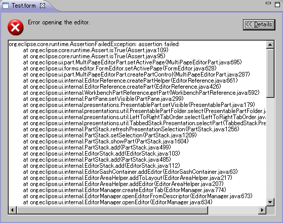
Task: Click the vertical scrollbar up arrow
Action: coord(270,45)
